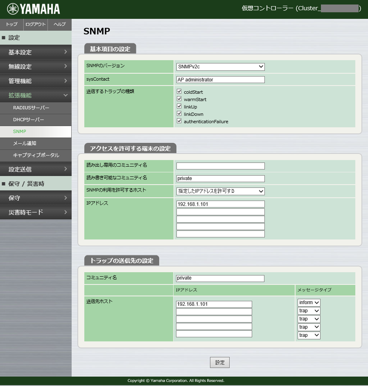The image size is (368, 386).
Task: Disable the linkDown trap
Action: [179, 113]
